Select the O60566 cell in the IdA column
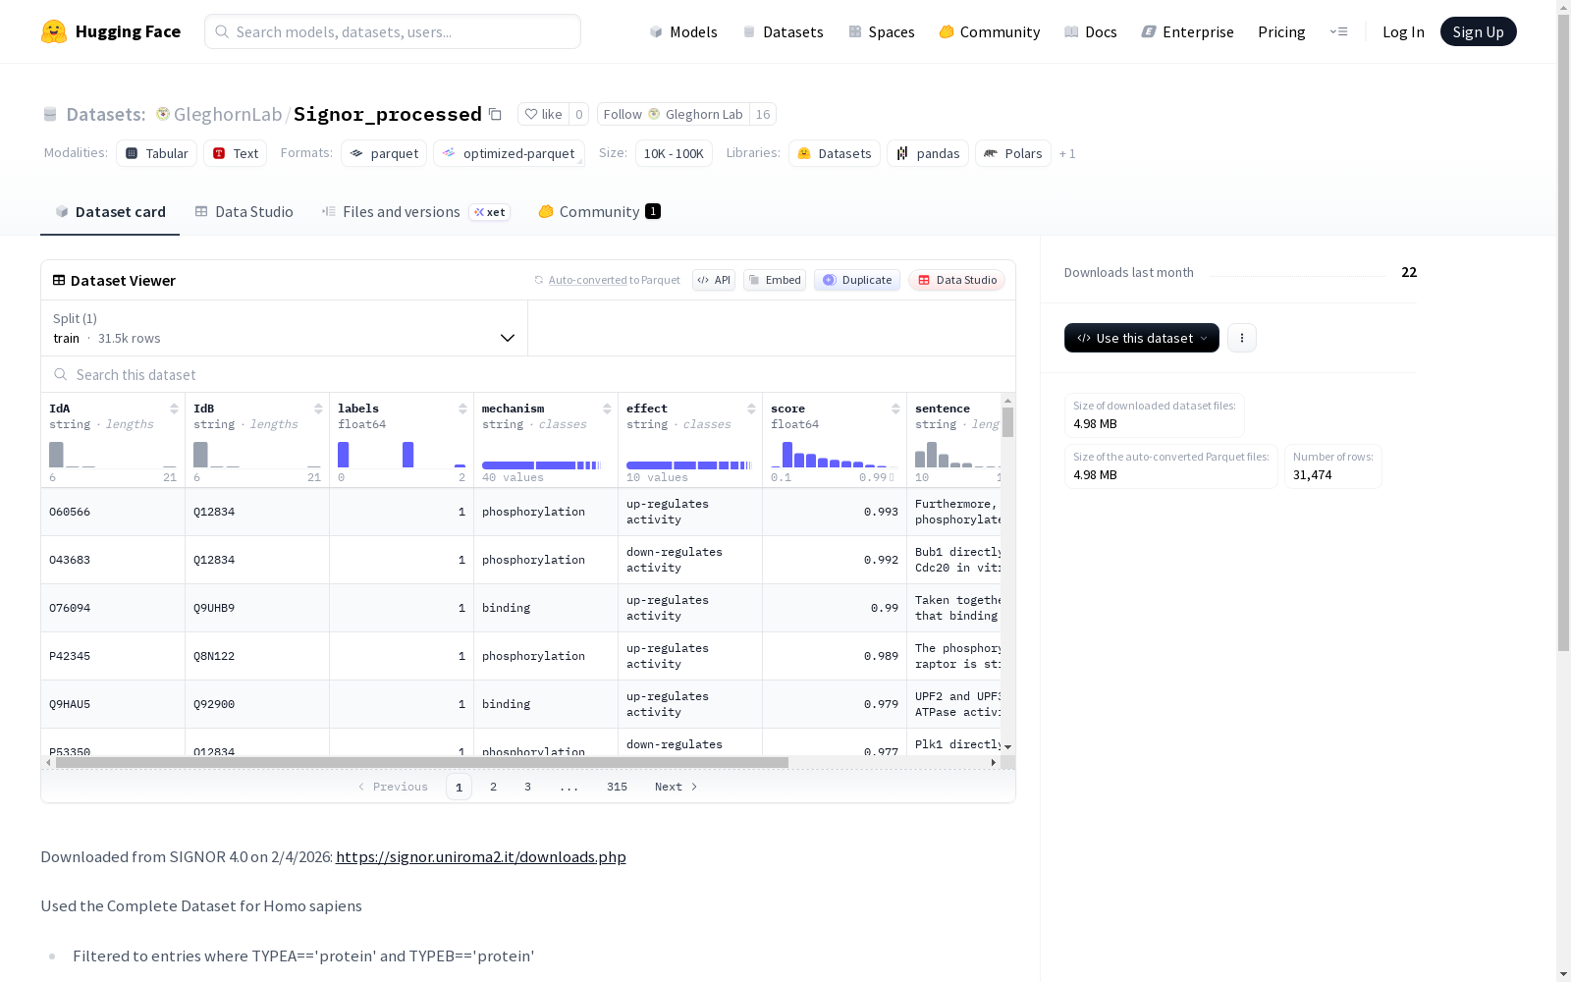The image size is (1571, 982). [x=113, y=512]
